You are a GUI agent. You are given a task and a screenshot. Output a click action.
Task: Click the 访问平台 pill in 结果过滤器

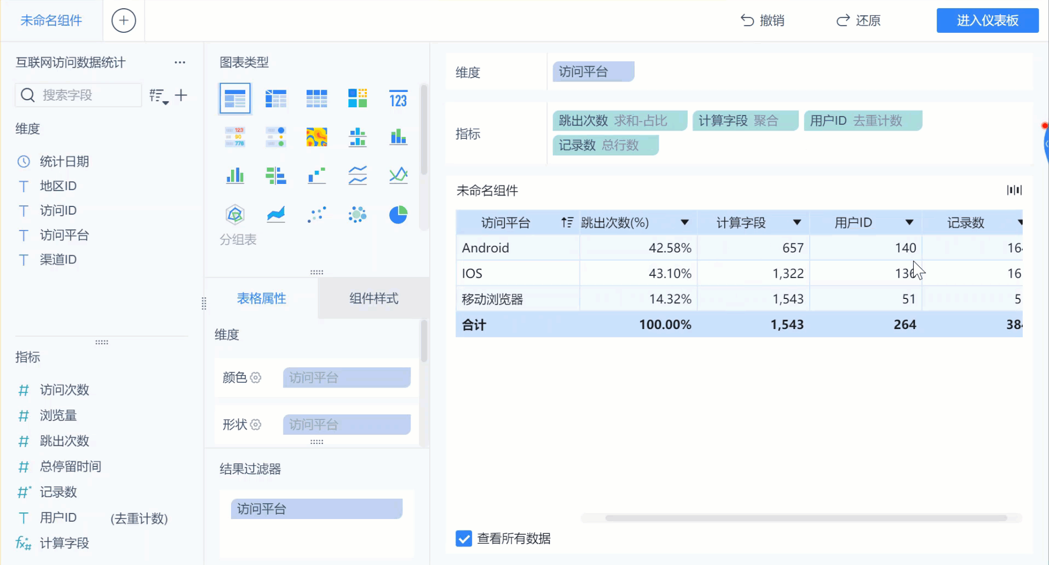(316, 509)
